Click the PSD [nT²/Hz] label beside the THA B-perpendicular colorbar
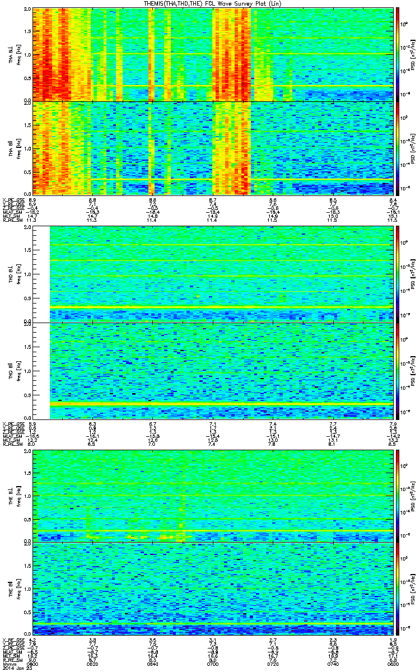The width and height of the screenshot is (420, 672). click(413, 54)
